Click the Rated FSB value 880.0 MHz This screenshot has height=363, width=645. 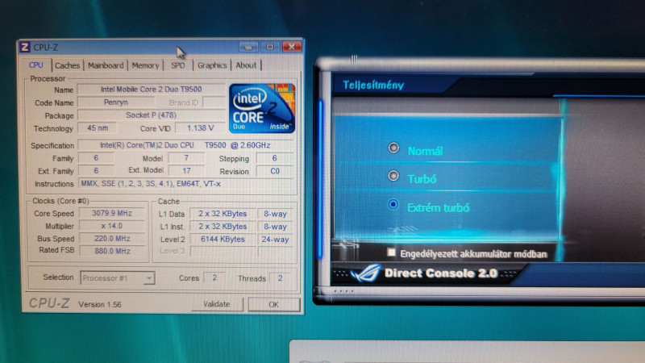(x=112, y=251)
